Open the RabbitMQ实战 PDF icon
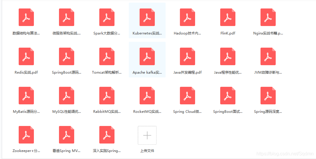 tap(107, 96)
